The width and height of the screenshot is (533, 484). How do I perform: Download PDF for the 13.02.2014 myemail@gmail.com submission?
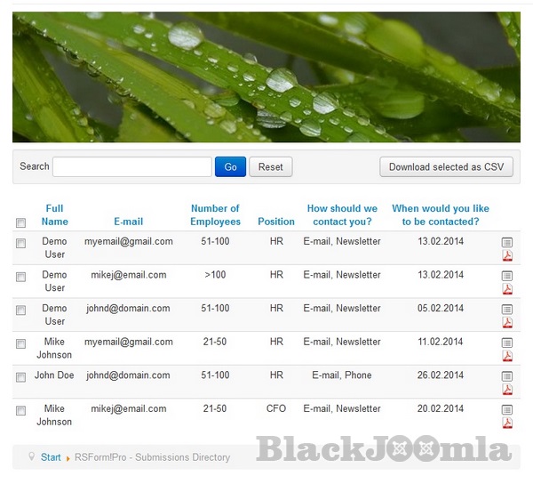(x=507, y=256)
